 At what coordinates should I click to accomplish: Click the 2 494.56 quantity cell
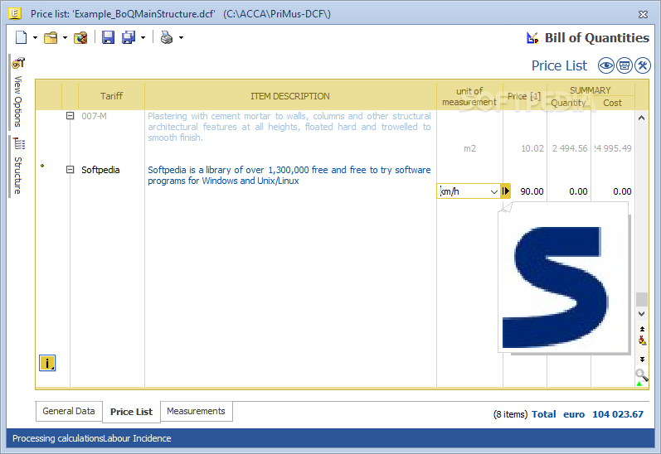coord(570,148)
